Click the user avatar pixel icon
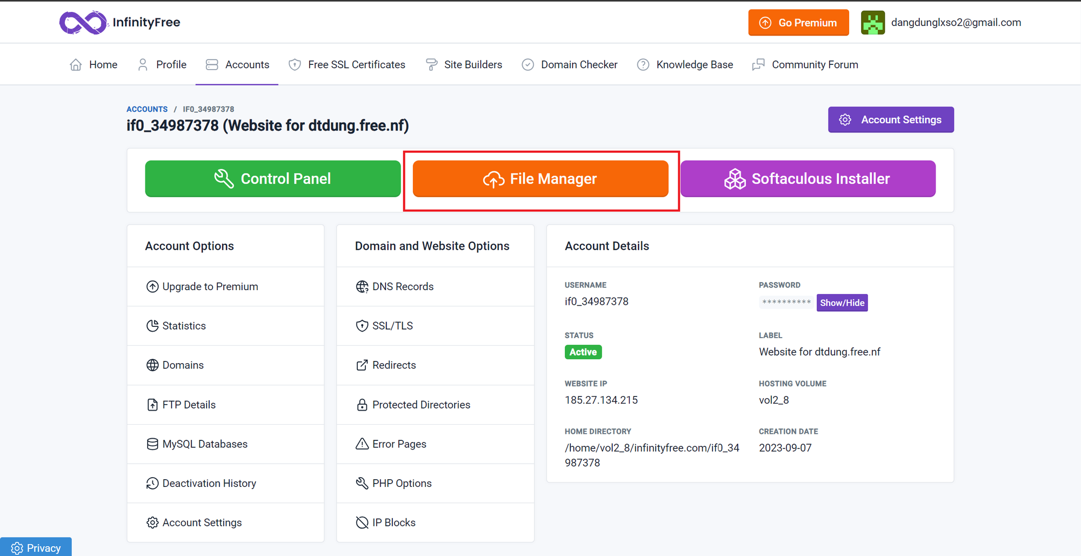1081x556 pixels. pyautogui.click(x=872, y=23)
